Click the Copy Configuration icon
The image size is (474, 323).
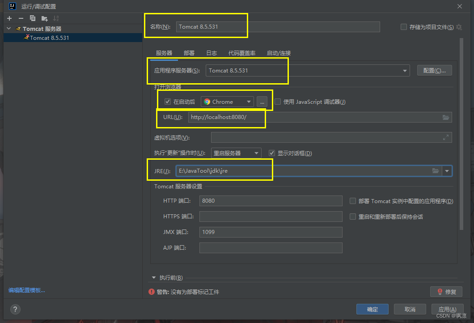tap(33, 18)
